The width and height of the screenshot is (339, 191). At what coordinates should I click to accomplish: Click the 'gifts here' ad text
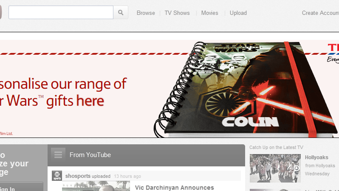75,101
